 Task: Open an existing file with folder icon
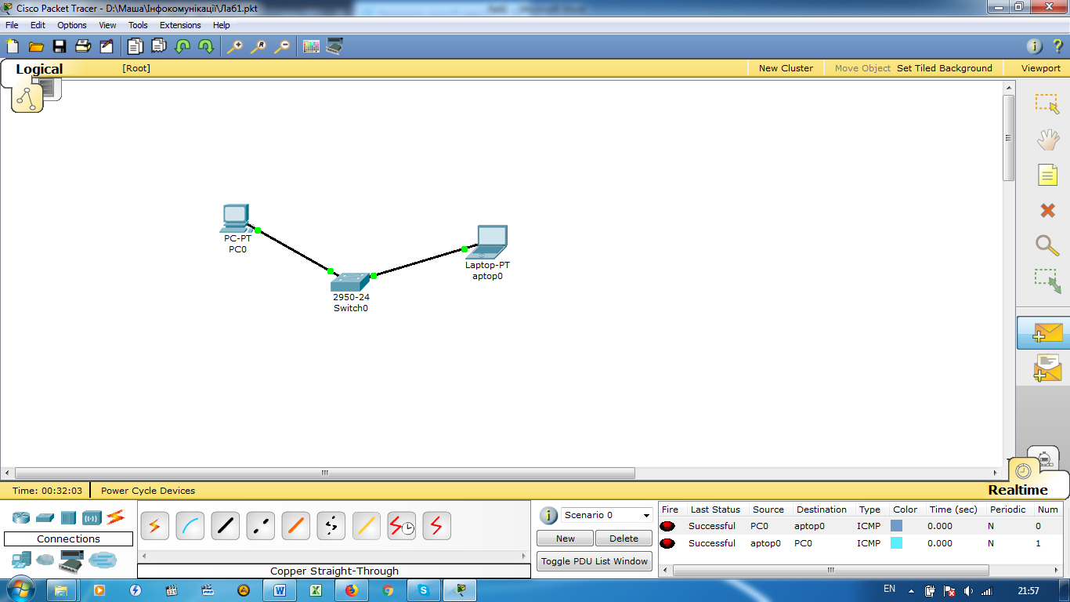pos(36,46)
